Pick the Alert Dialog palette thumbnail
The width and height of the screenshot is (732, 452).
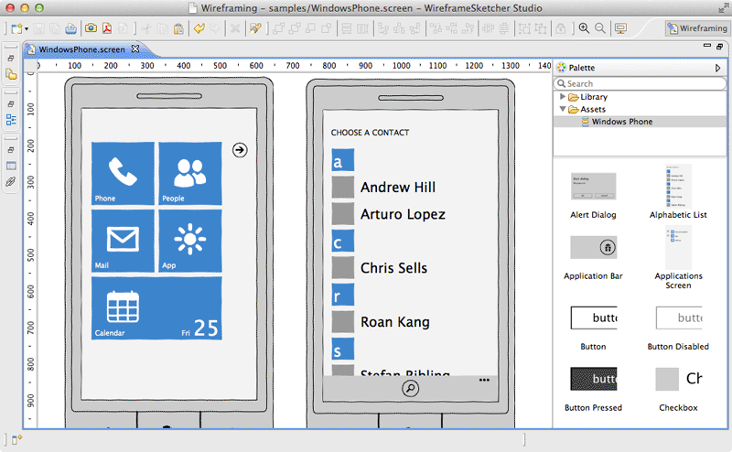click(592, 187)
